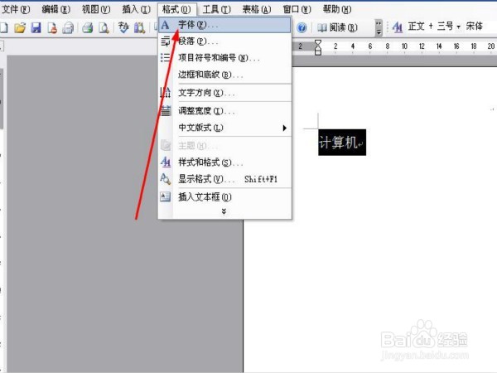
Task: Click the 阅读(R) reading layout button
Action: pyautogui.click(x=338, y=28)
